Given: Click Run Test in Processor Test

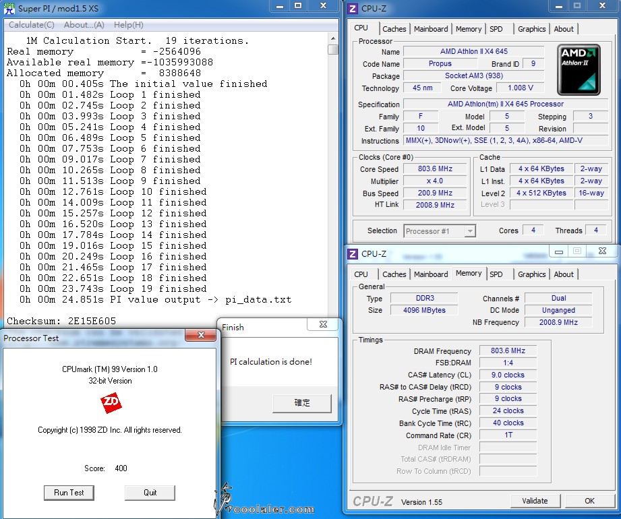Looking at the screenshot, I should tap(69, 493).
